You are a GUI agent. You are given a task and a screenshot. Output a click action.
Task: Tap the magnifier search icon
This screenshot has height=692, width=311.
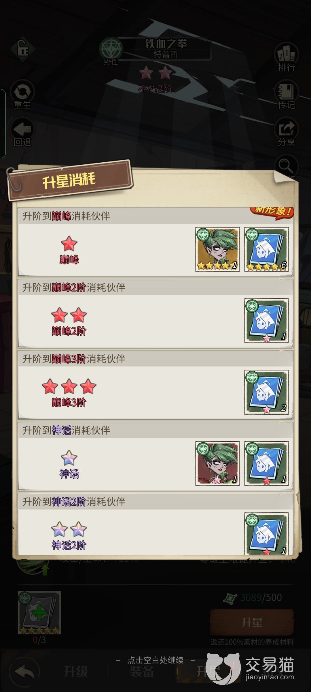tap(286, 166)
